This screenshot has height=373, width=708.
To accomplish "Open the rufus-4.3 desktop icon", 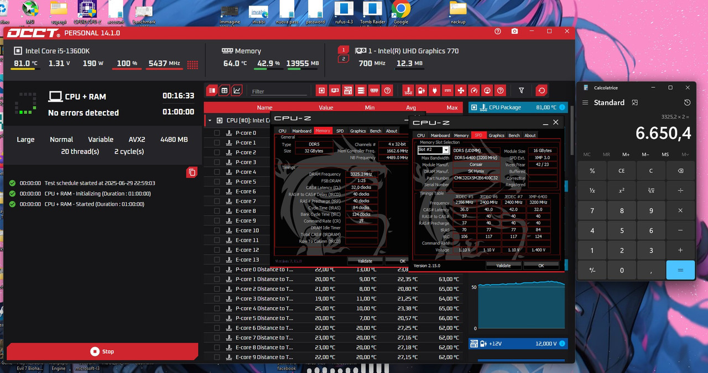I will click(343, 13).
